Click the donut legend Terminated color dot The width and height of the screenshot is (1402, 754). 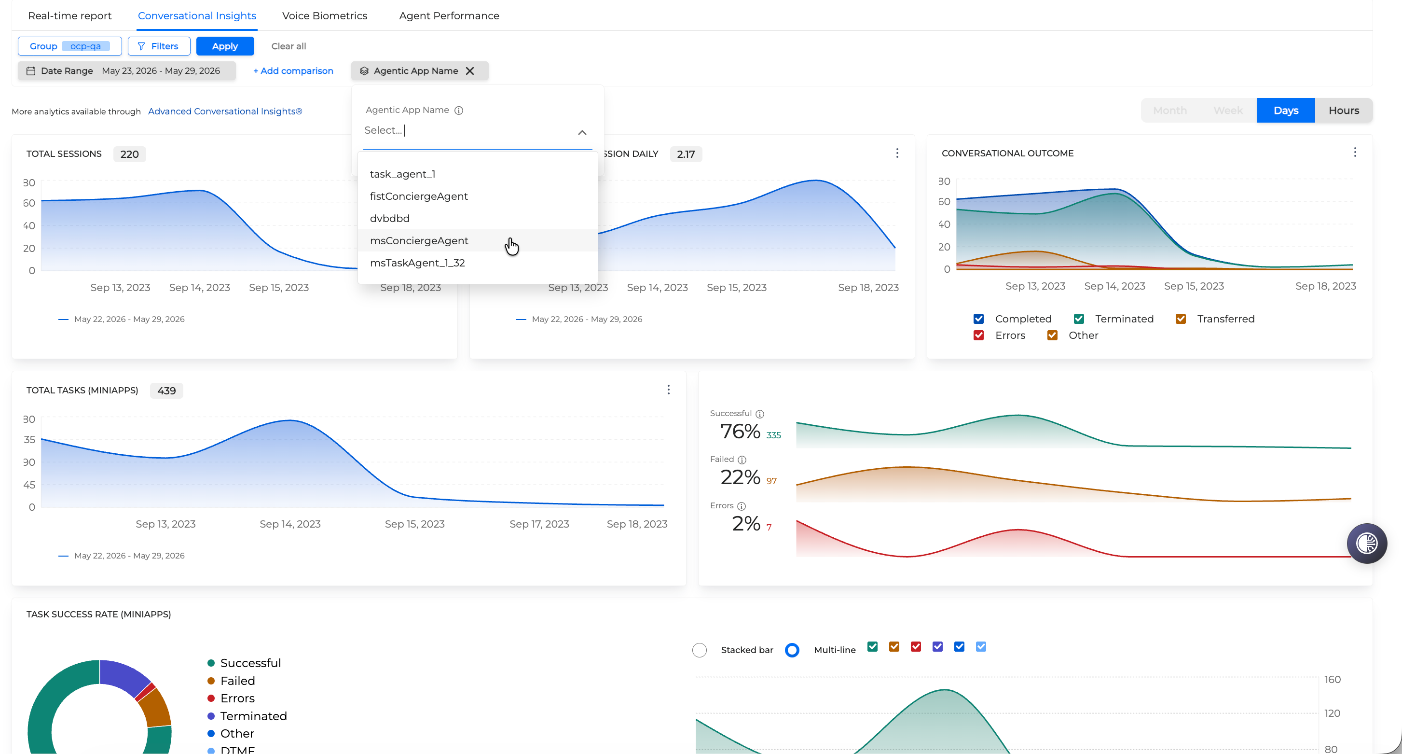tap(211, 716)
